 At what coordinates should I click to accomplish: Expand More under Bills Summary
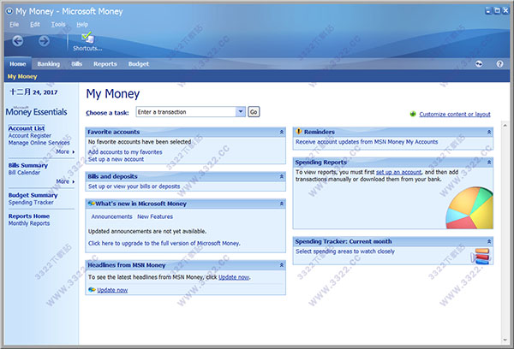click(65, 181)
